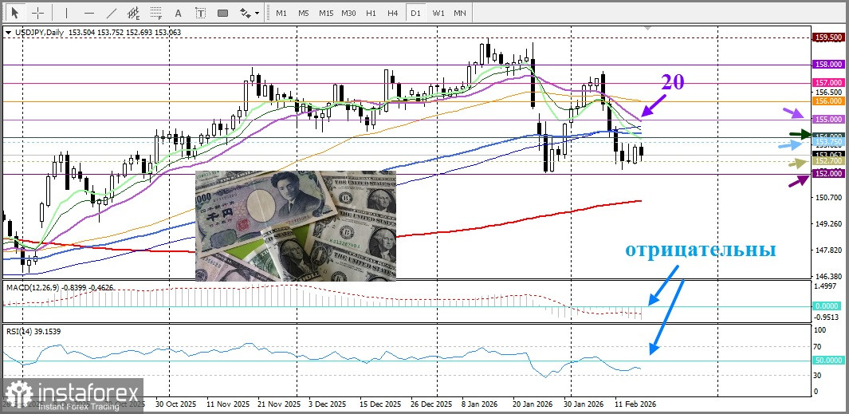Choose the Trendline drawing tool
Screen dimensions: 849x414
pos(112,13)
